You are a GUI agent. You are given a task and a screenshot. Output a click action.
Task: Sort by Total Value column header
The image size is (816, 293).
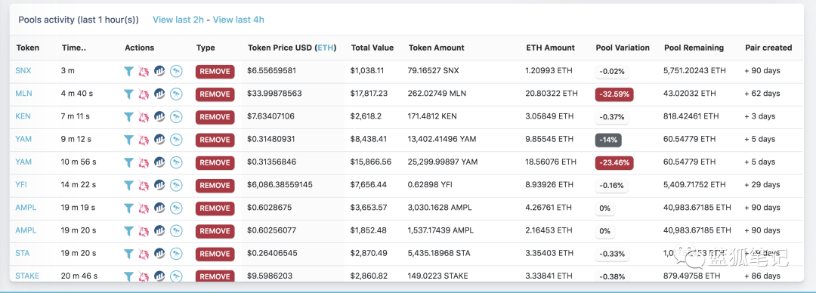click(x=372, y=48)
